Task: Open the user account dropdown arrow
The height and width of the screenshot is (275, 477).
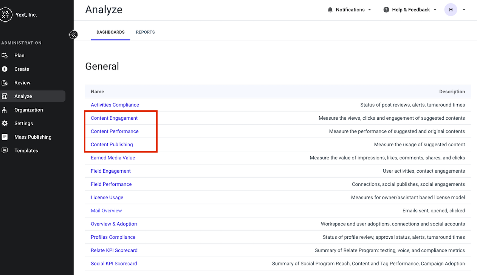Action: [464, 10]
